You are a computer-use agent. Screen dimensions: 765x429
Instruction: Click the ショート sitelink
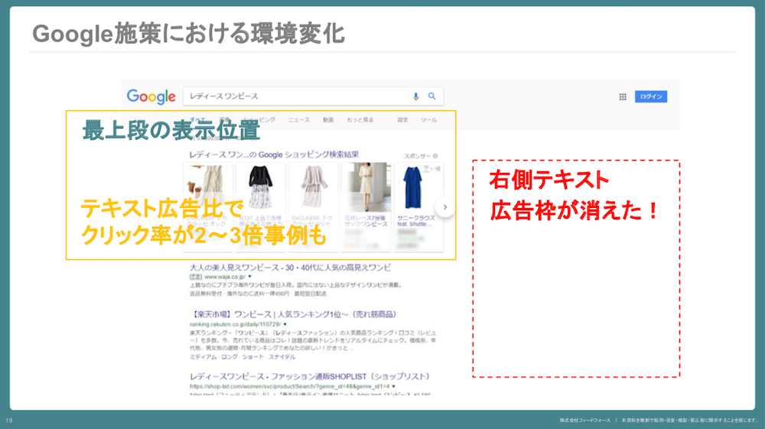pyautogui.click(x=253, y=357)
